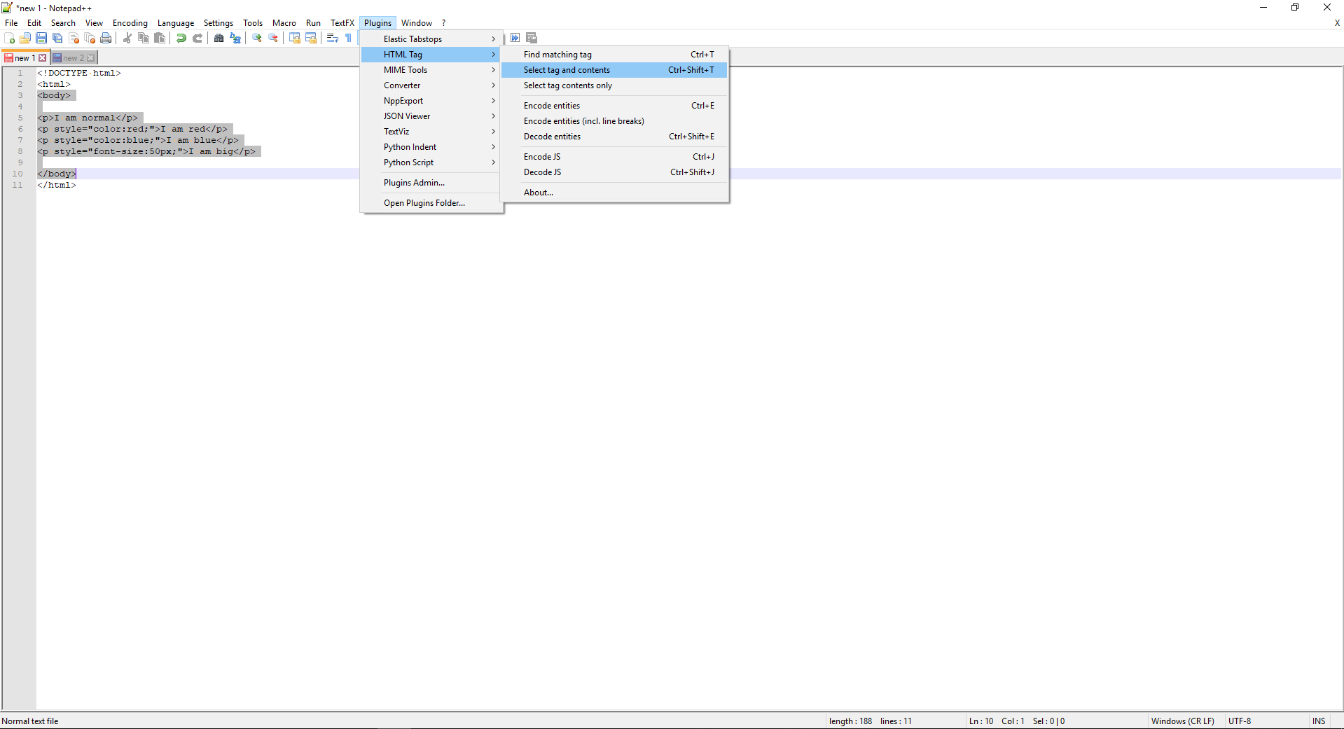Open the Encoding menu
This screenshot has height=729, width=1344.
[130, 23]
